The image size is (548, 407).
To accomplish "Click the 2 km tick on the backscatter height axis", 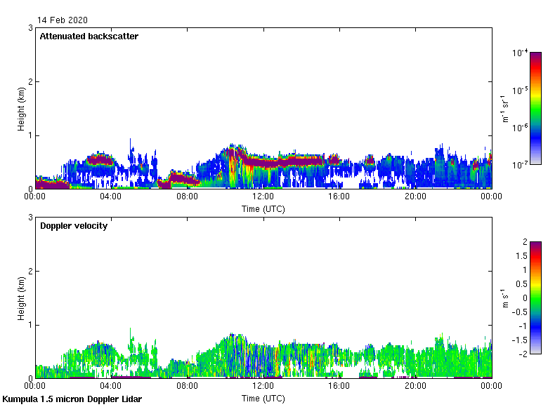I will click(30, 81).
